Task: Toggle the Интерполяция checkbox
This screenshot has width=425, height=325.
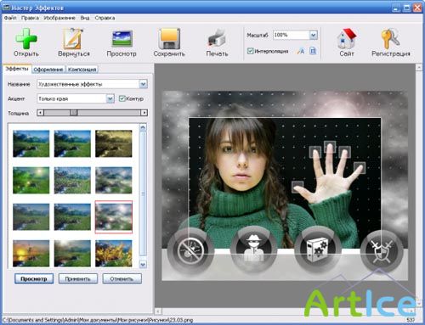Action: point(250,51)
